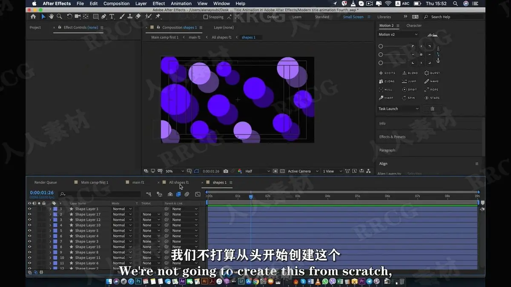The height and width of the screenshot is (287, 511).
Task: Select the Pan Behind anchor point tool
Action: point(86,17)
